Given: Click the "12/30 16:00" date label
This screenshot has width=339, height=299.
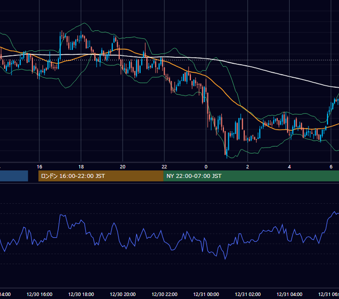Looking at the screenshot, I should coord(39,294).
